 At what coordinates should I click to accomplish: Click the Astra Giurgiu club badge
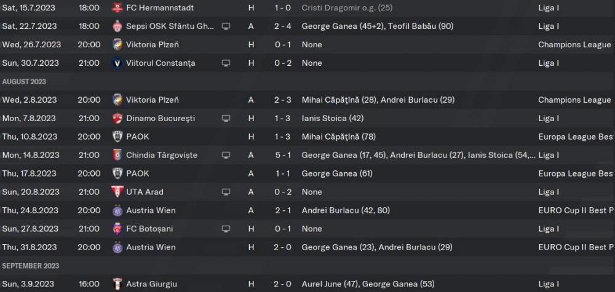point(117,284)
